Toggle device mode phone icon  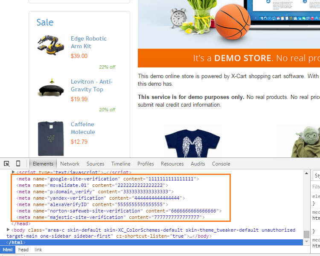point(18,163)
